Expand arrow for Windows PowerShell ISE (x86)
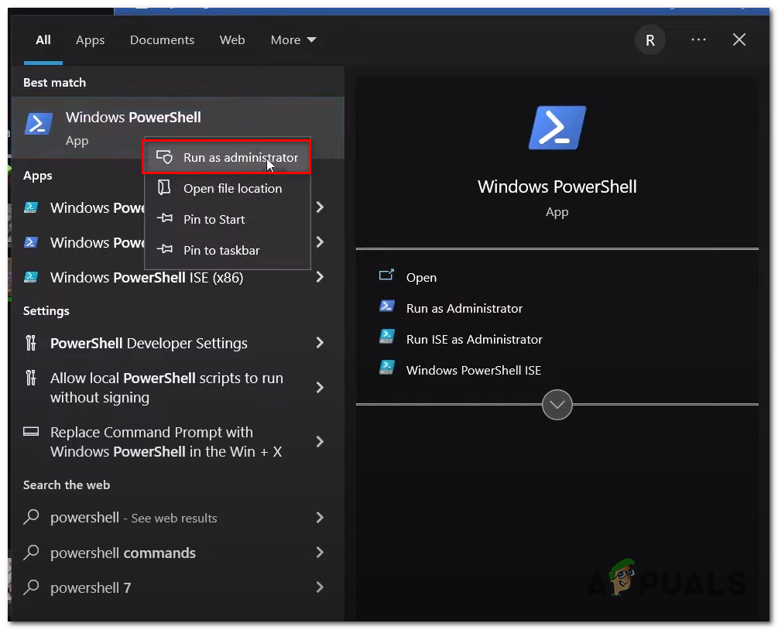778x630 pixels. (320, 277)
